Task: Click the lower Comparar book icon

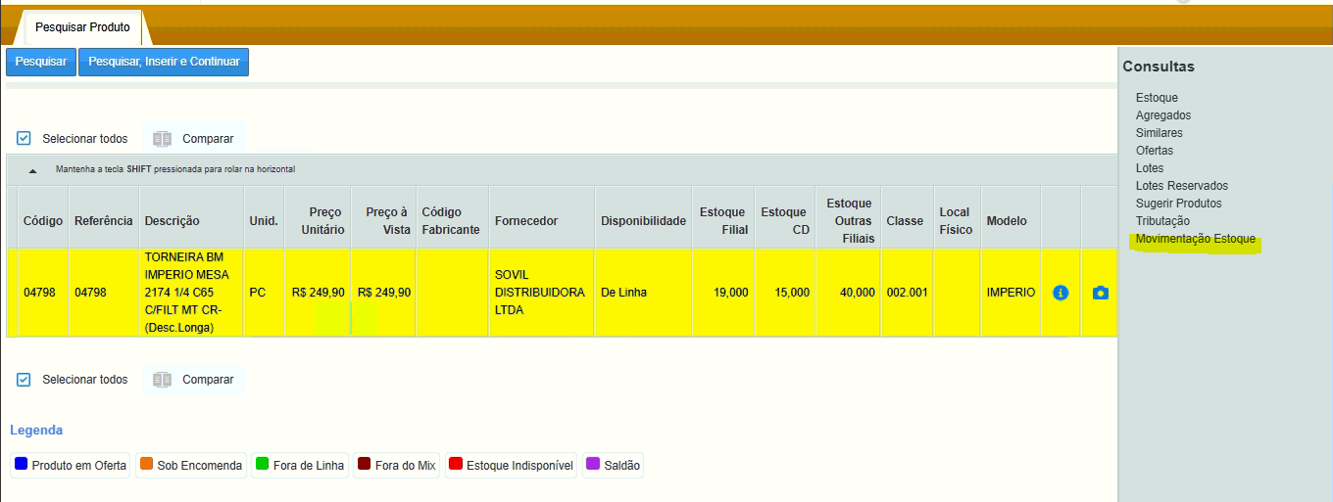Action: 163,380
